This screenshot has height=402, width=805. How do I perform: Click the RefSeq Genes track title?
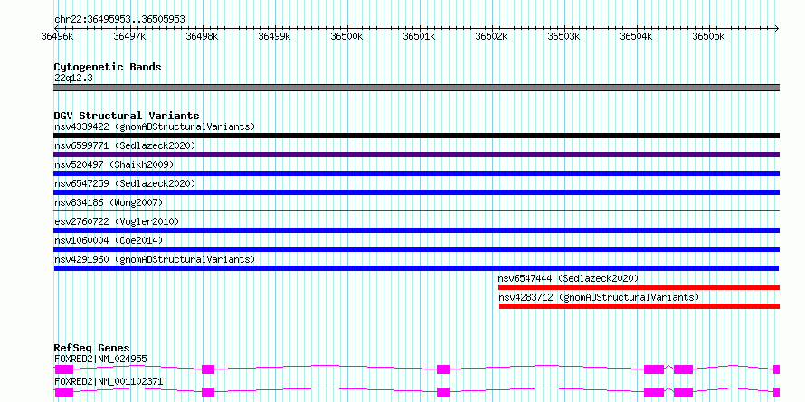[92, 348]
